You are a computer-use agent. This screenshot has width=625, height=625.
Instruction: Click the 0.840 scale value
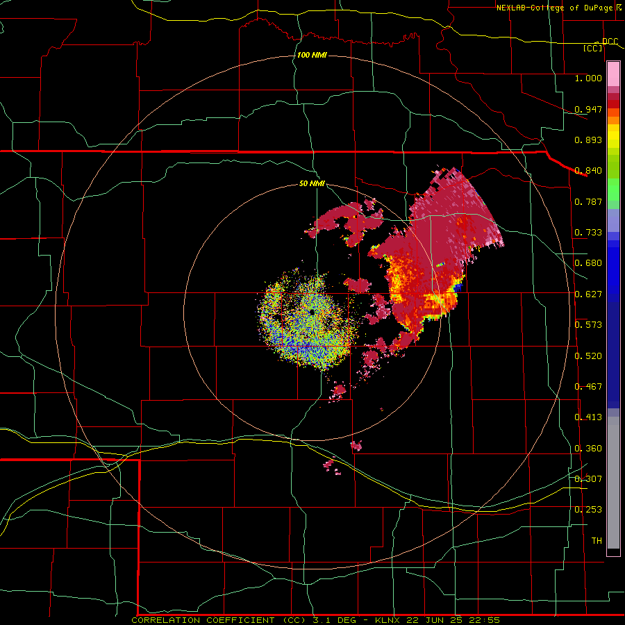pos(588,171)
